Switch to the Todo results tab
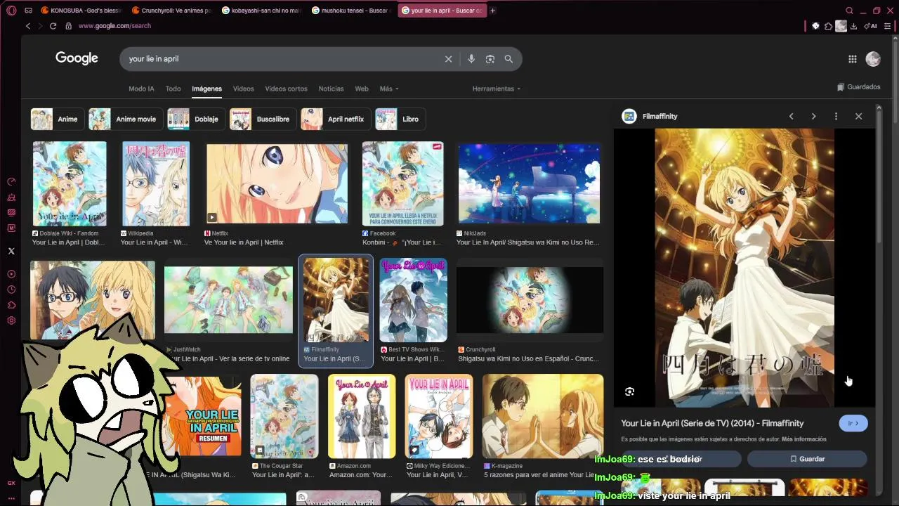This screenshot has width=899, height=506. click(x=173, y=89)
